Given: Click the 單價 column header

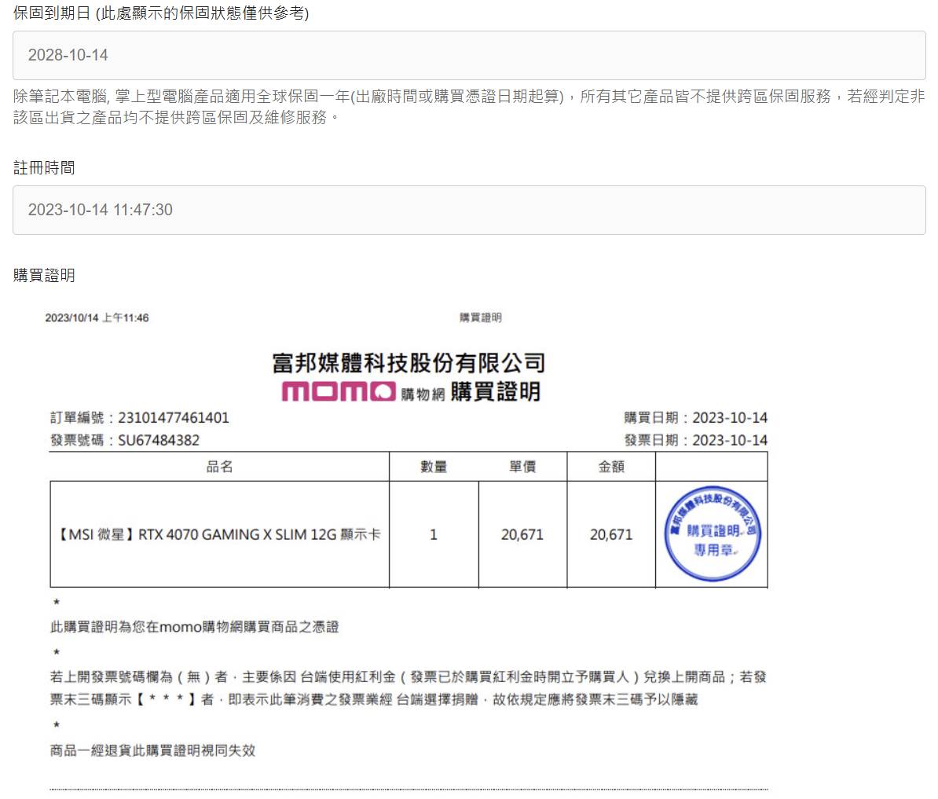Looking at the screenshot, I should click(x=522, y=467).
